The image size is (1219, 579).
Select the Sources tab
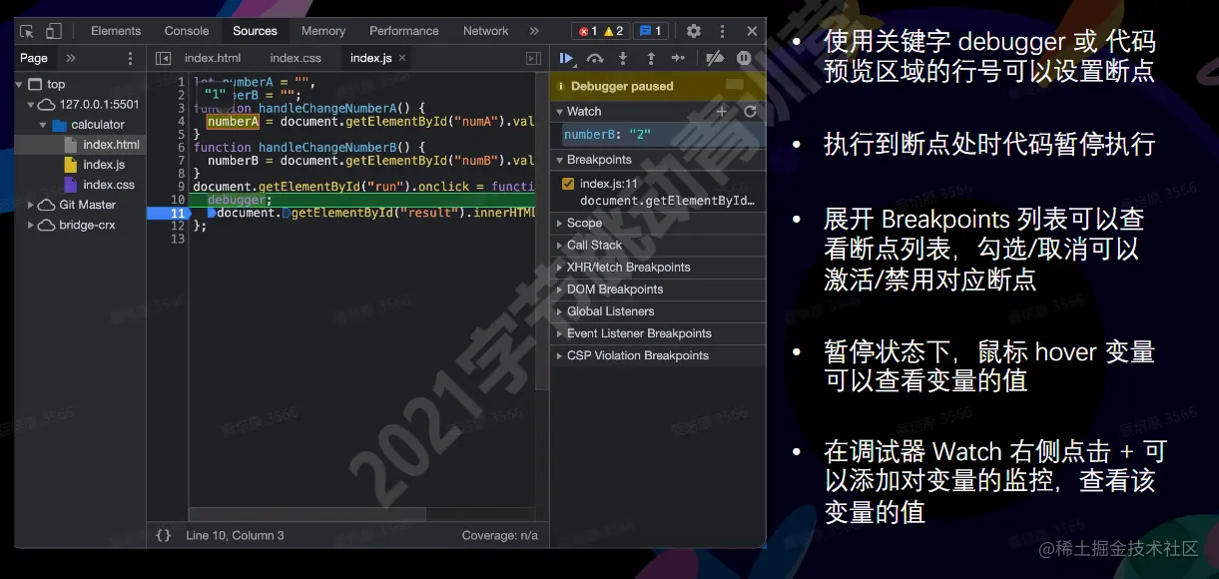pyautogui.click(x=255, y=31)
